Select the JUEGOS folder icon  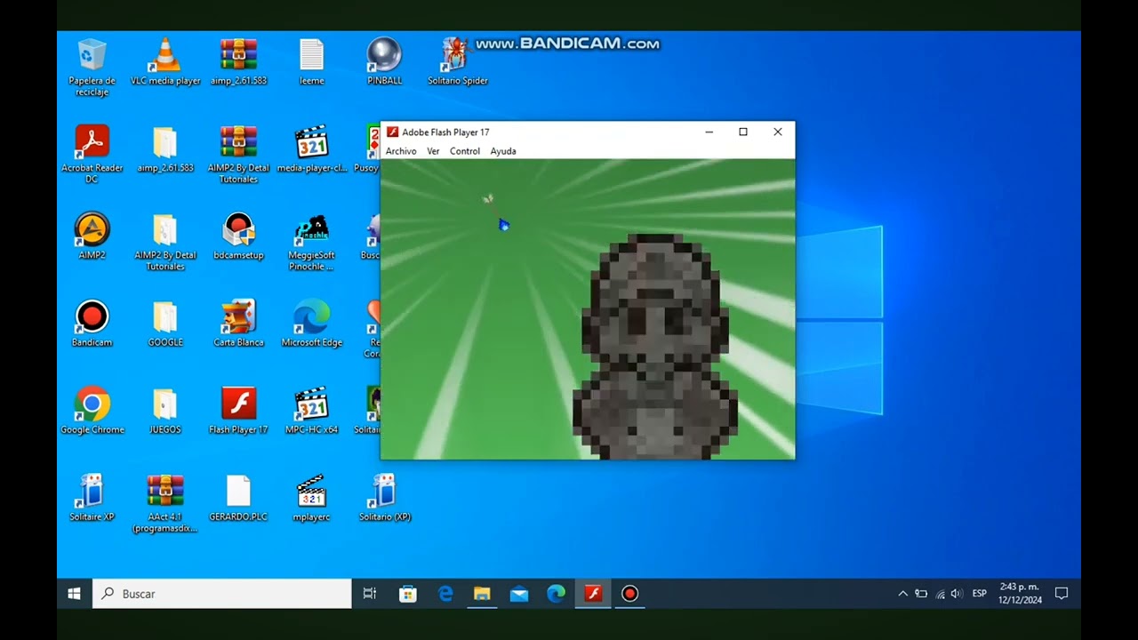[x=165, y=410]
